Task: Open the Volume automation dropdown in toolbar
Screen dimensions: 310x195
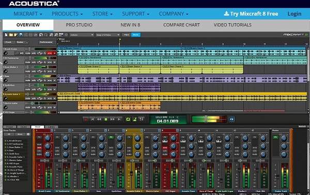Action: pos(82,35)
